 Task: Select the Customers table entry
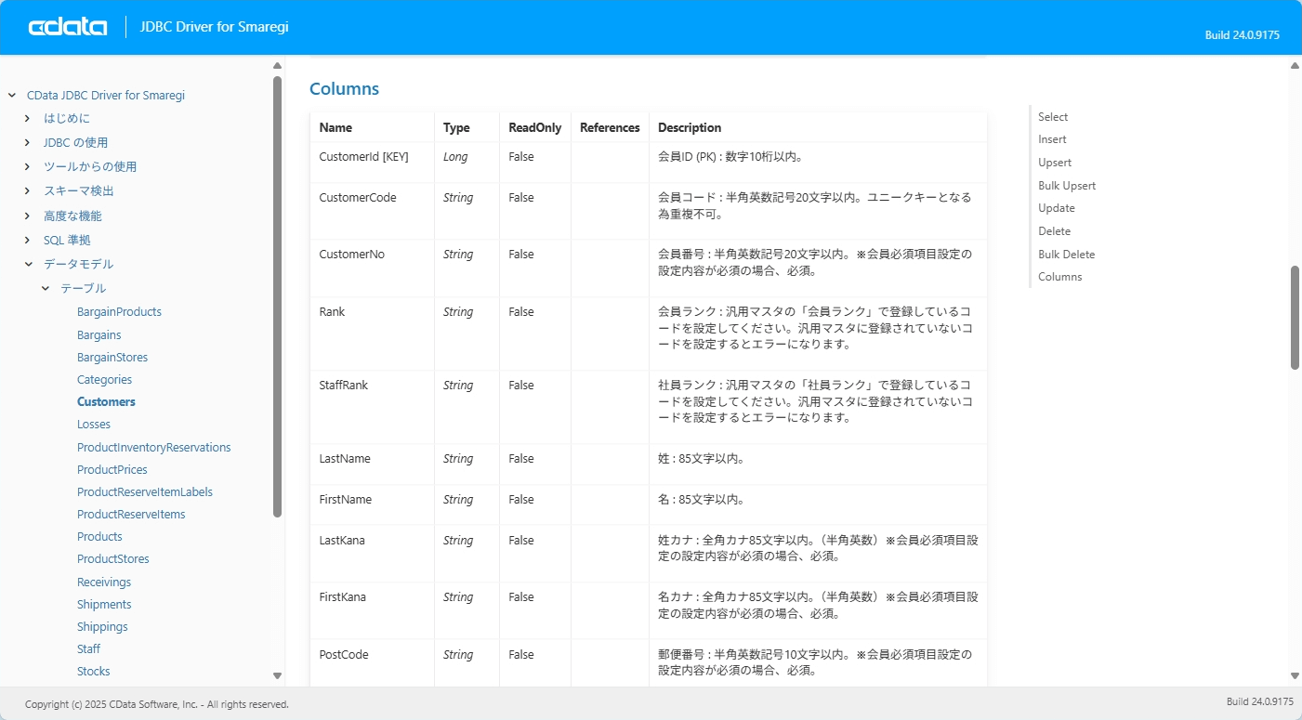(x=106, y=401)
